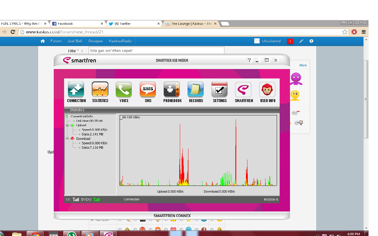Open the User Info monkey icon
The image size is (378, 236).
pos(268,90)
